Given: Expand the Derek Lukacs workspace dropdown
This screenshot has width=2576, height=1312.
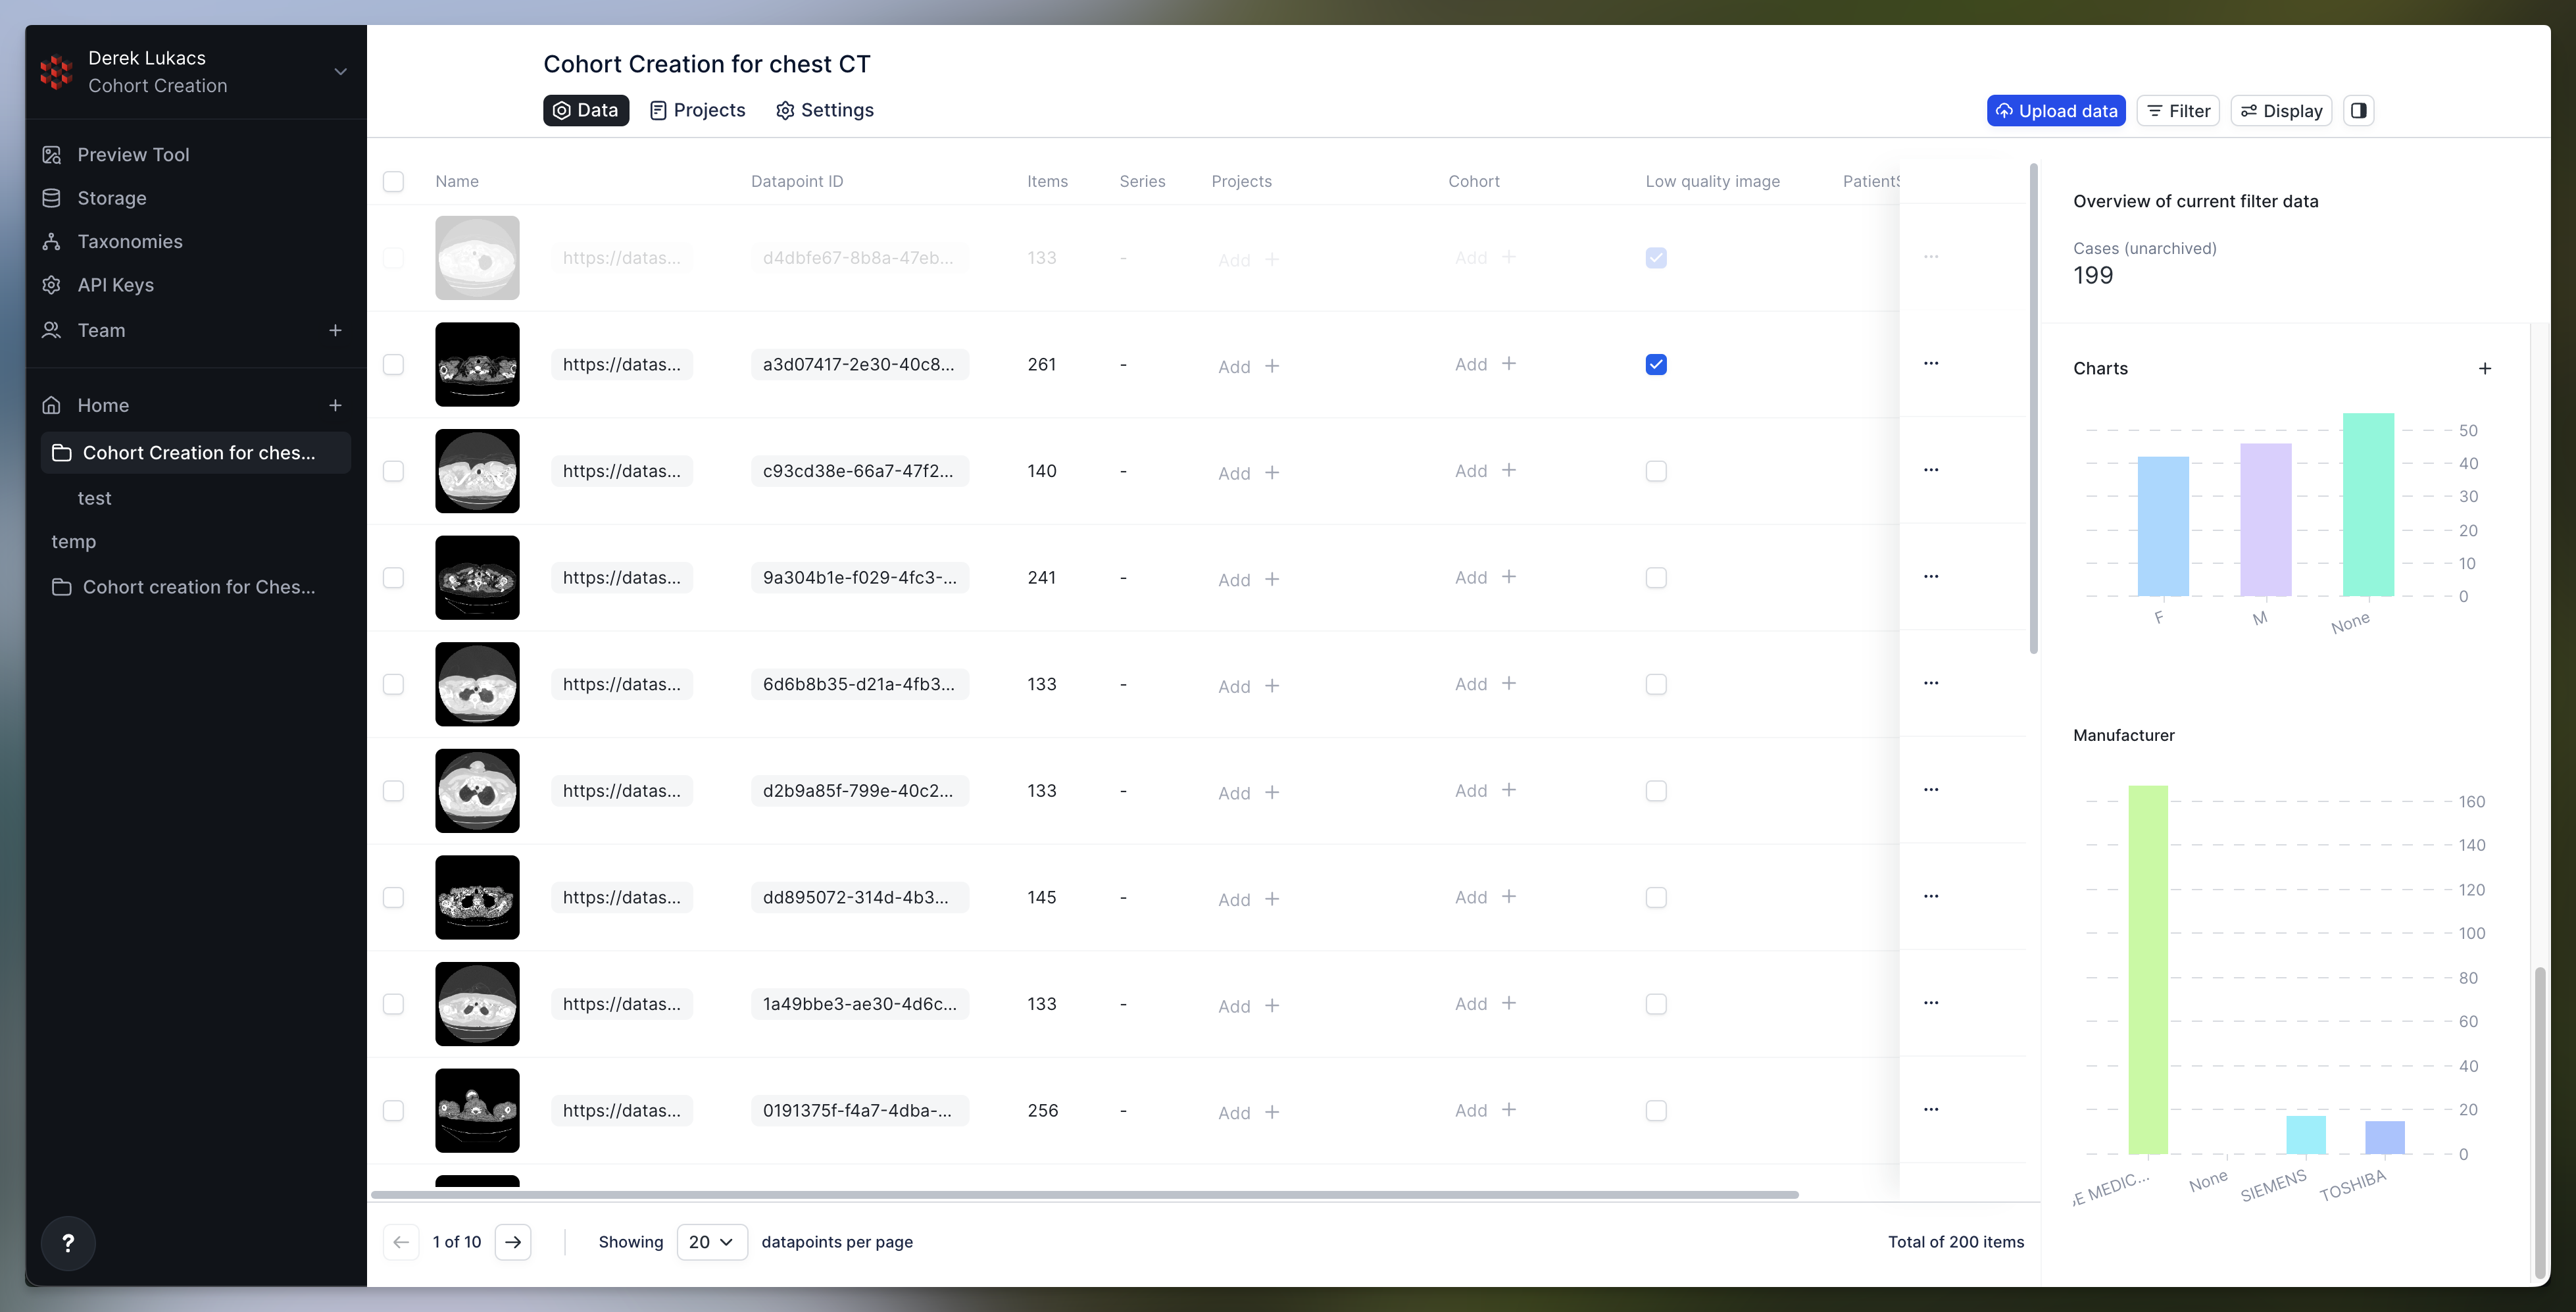Looking at the screenshot, I should (340, 72).
